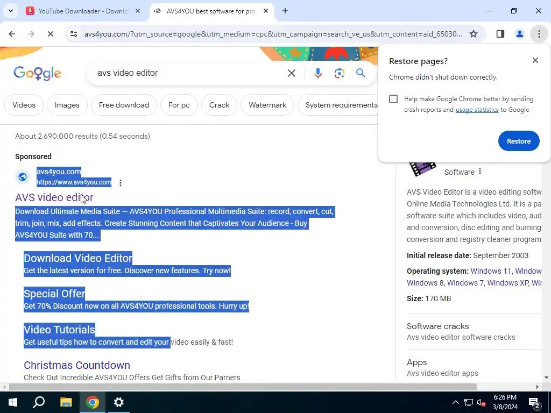
Task: Enable sending crash reports checkbox
Action: [x=393, y=99]
